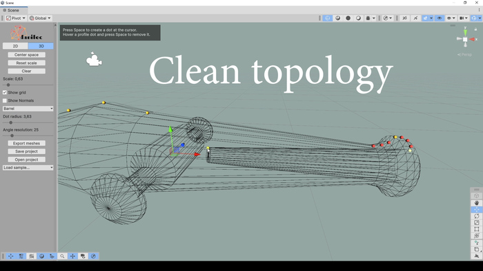
Task: Switch to the 2D tab
Action: tap(15, 46)
